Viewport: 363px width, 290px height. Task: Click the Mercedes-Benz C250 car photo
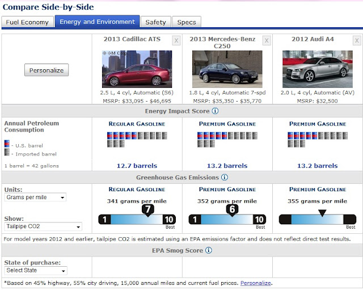click(x=227, y=69)
